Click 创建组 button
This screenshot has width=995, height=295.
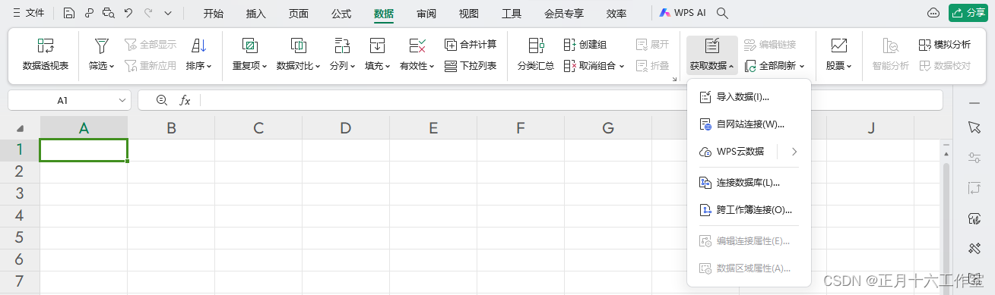(585, 44)
